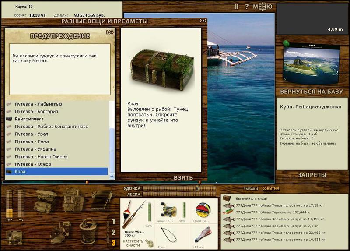Pause the game with the pause icon
Image resolution: width=350 pixels, height=251 pixels.
click(x=237, y=7)
